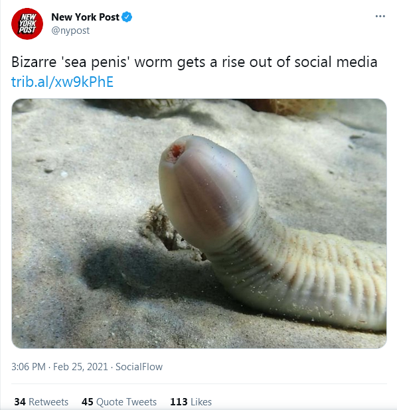
Task: Open the @nypost handle link
Action: coord(70,31)
